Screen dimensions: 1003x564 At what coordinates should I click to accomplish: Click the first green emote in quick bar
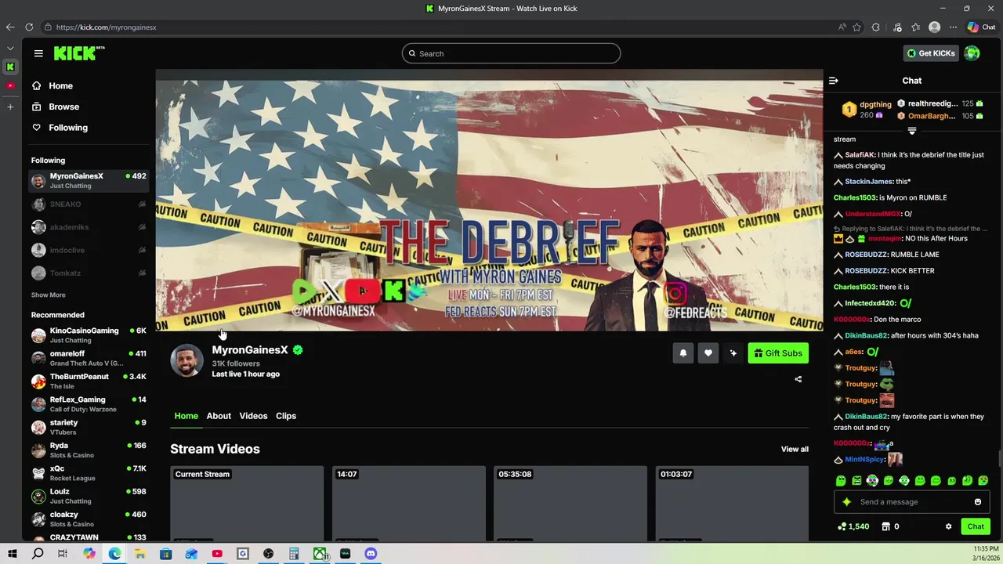(x=841, y=480)
